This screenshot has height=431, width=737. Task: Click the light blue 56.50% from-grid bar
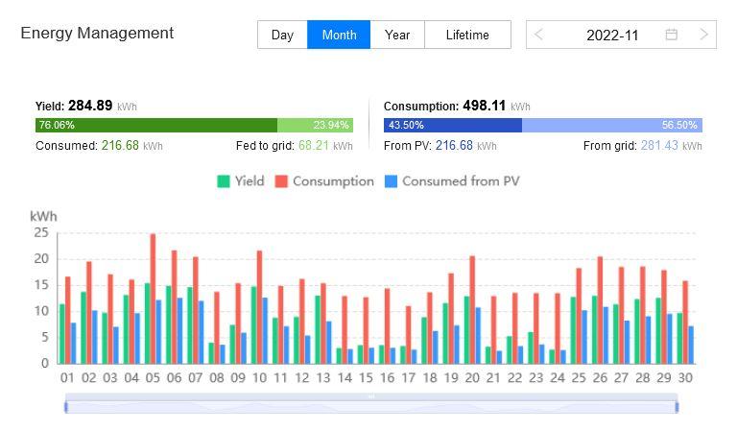point(611,125)
